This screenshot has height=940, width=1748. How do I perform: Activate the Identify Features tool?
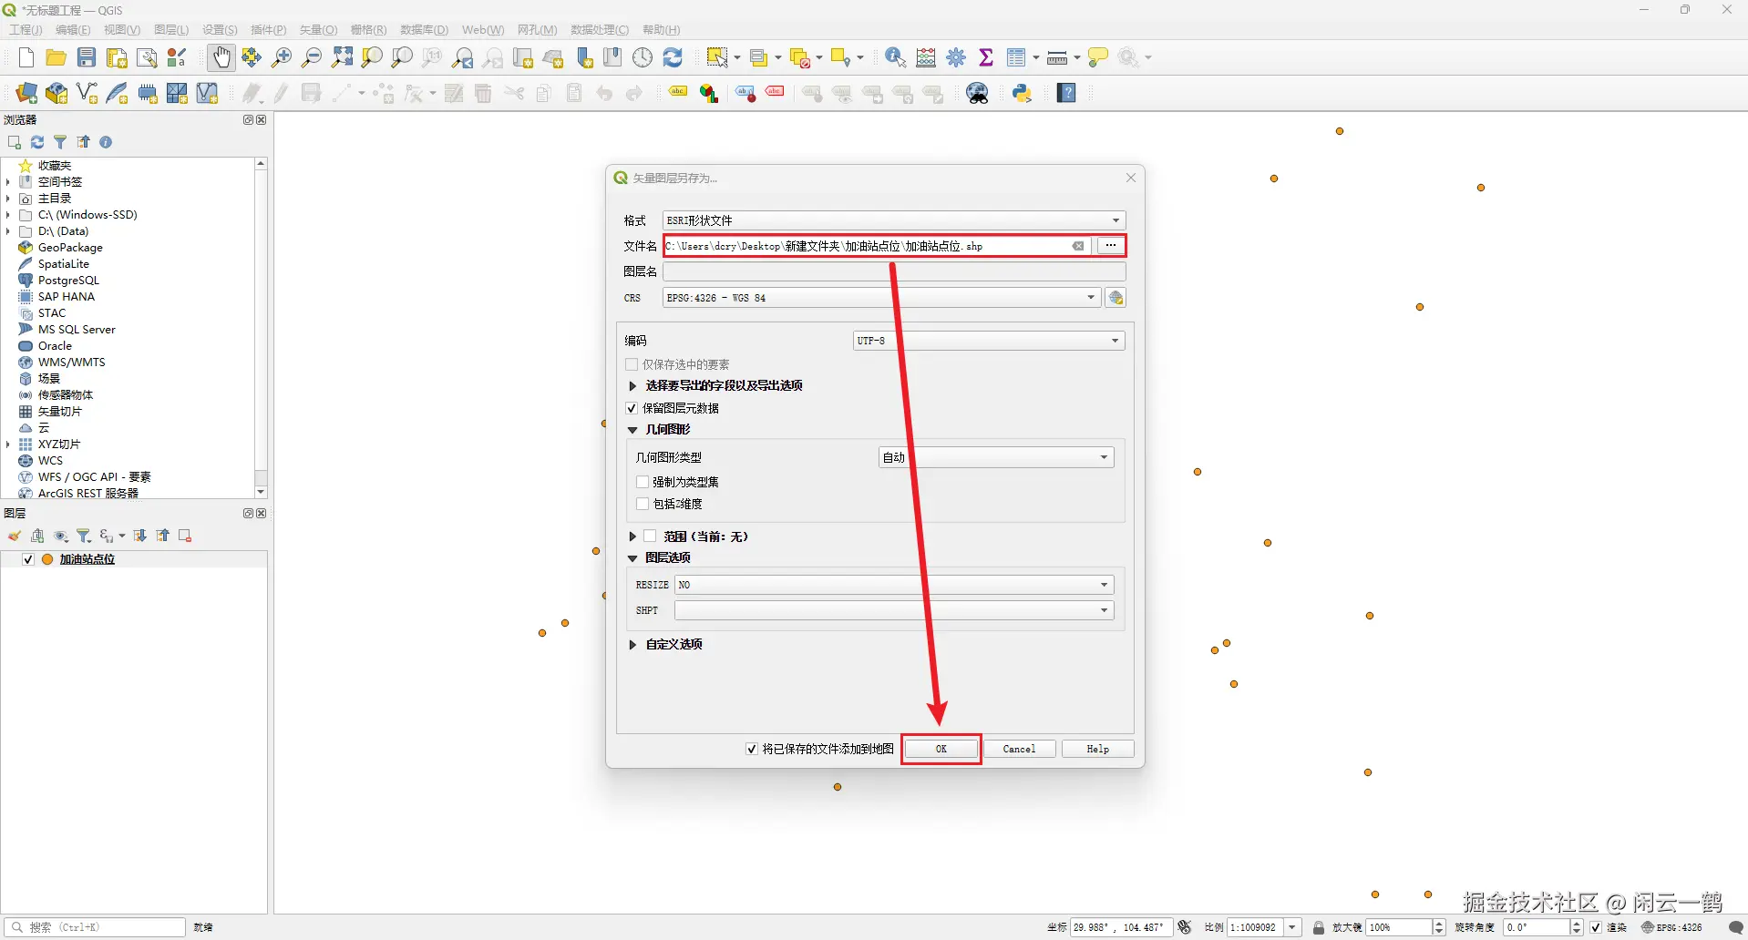[x=895, y=58]
